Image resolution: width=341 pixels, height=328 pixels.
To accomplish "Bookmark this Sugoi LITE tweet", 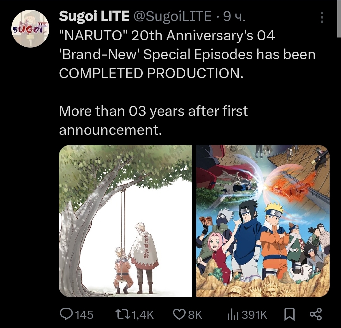I will (x=289, y=314).
